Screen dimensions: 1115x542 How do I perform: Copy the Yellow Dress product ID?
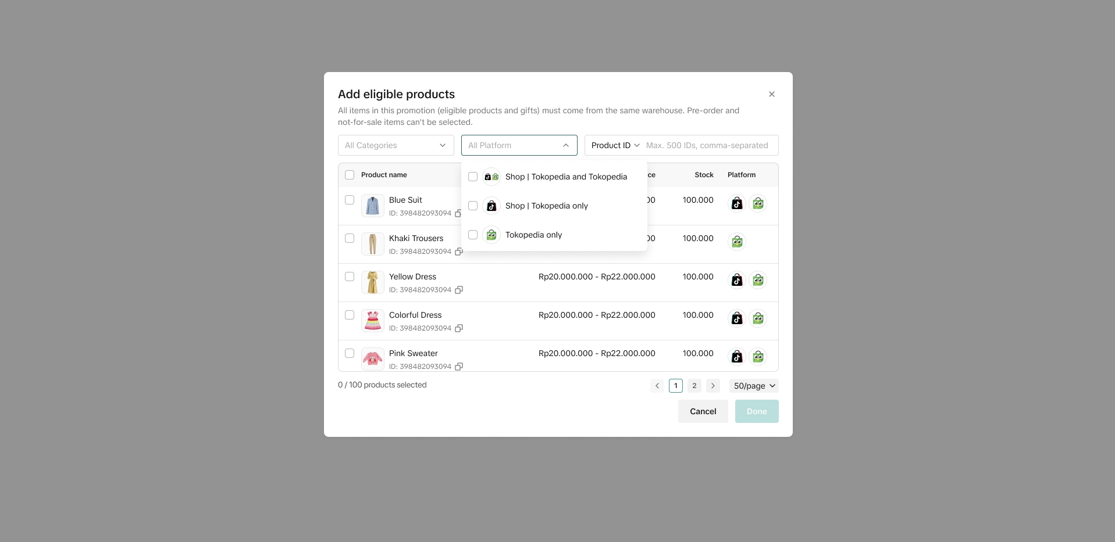tap(459, 290)
